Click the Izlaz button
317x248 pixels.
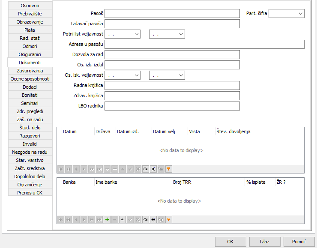(x=264, y=242)
